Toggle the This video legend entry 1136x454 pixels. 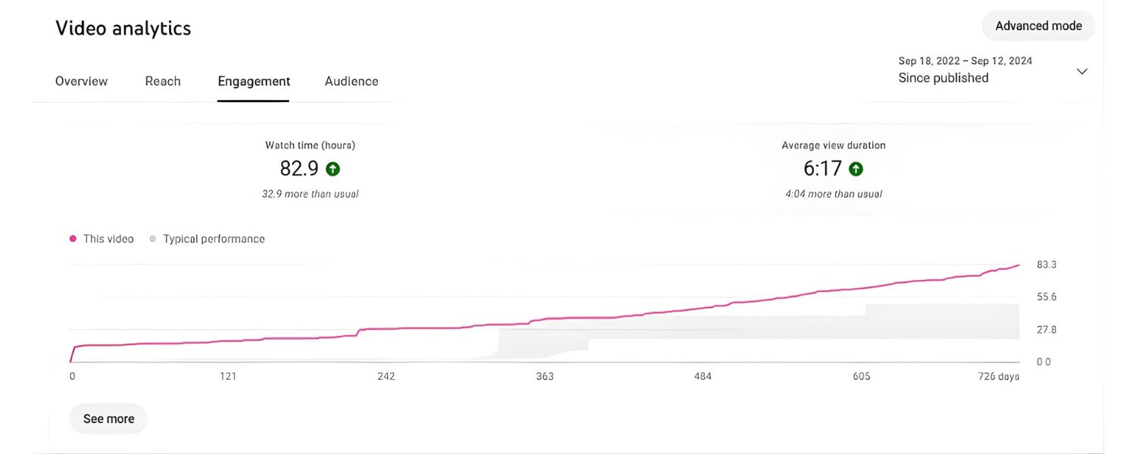(108, 238)
